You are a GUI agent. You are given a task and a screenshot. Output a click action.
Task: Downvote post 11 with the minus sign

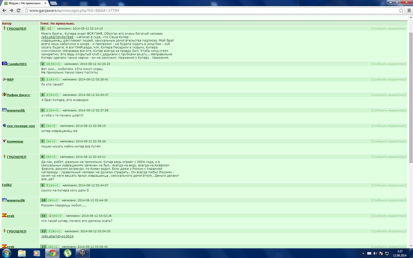click(59, 216)
